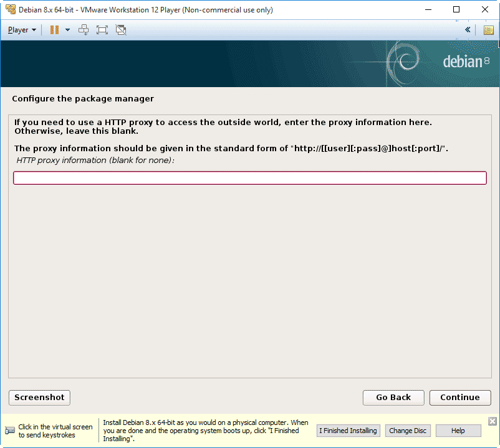The height and width of the screenshot is (448, 500).
Task: Click Send Ctrl+Alt+Del icon
Action: [x=84, y=30]
